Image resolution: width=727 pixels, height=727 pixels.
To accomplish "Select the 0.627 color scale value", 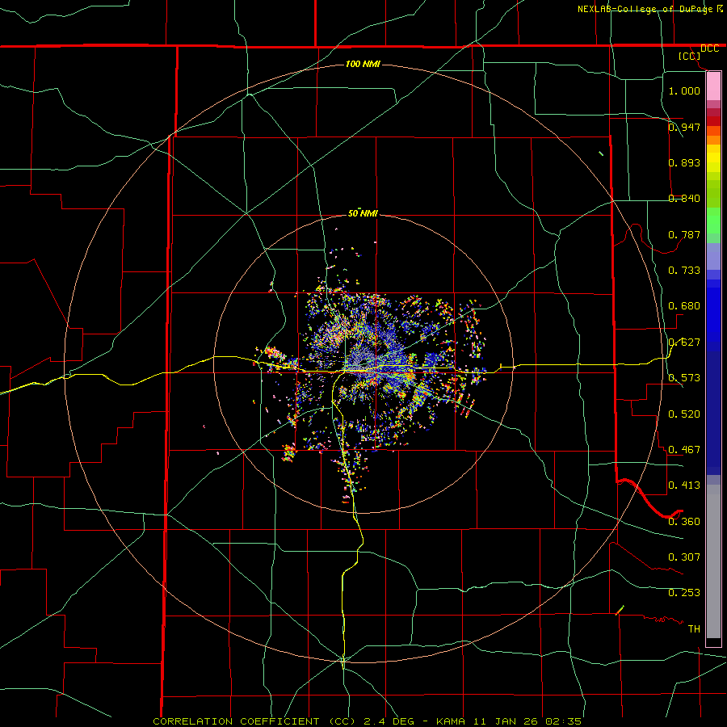I will tap(684, 342).
